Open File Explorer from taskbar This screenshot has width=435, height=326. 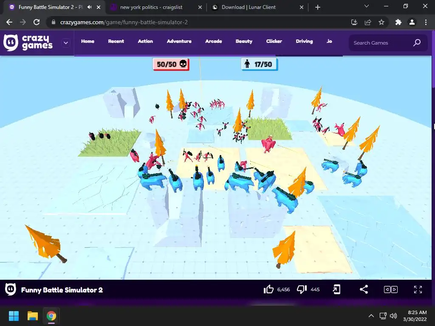tap(32, 316)
